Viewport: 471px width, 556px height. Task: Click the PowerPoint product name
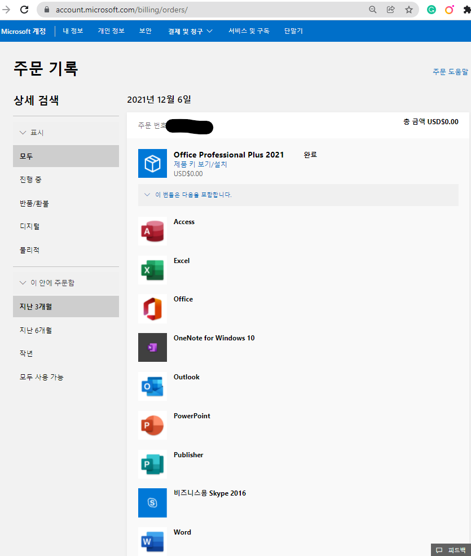coord(192,416)
